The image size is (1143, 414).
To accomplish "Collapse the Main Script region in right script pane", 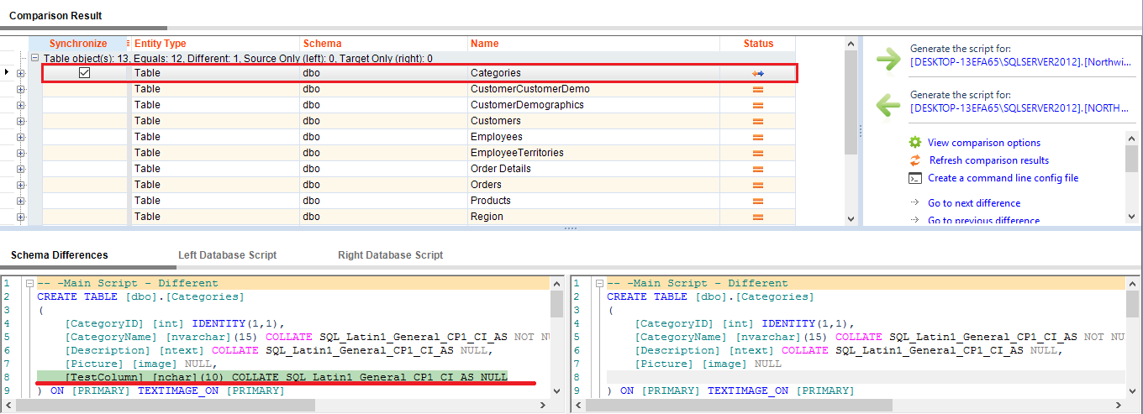I will tap(599, 284).
